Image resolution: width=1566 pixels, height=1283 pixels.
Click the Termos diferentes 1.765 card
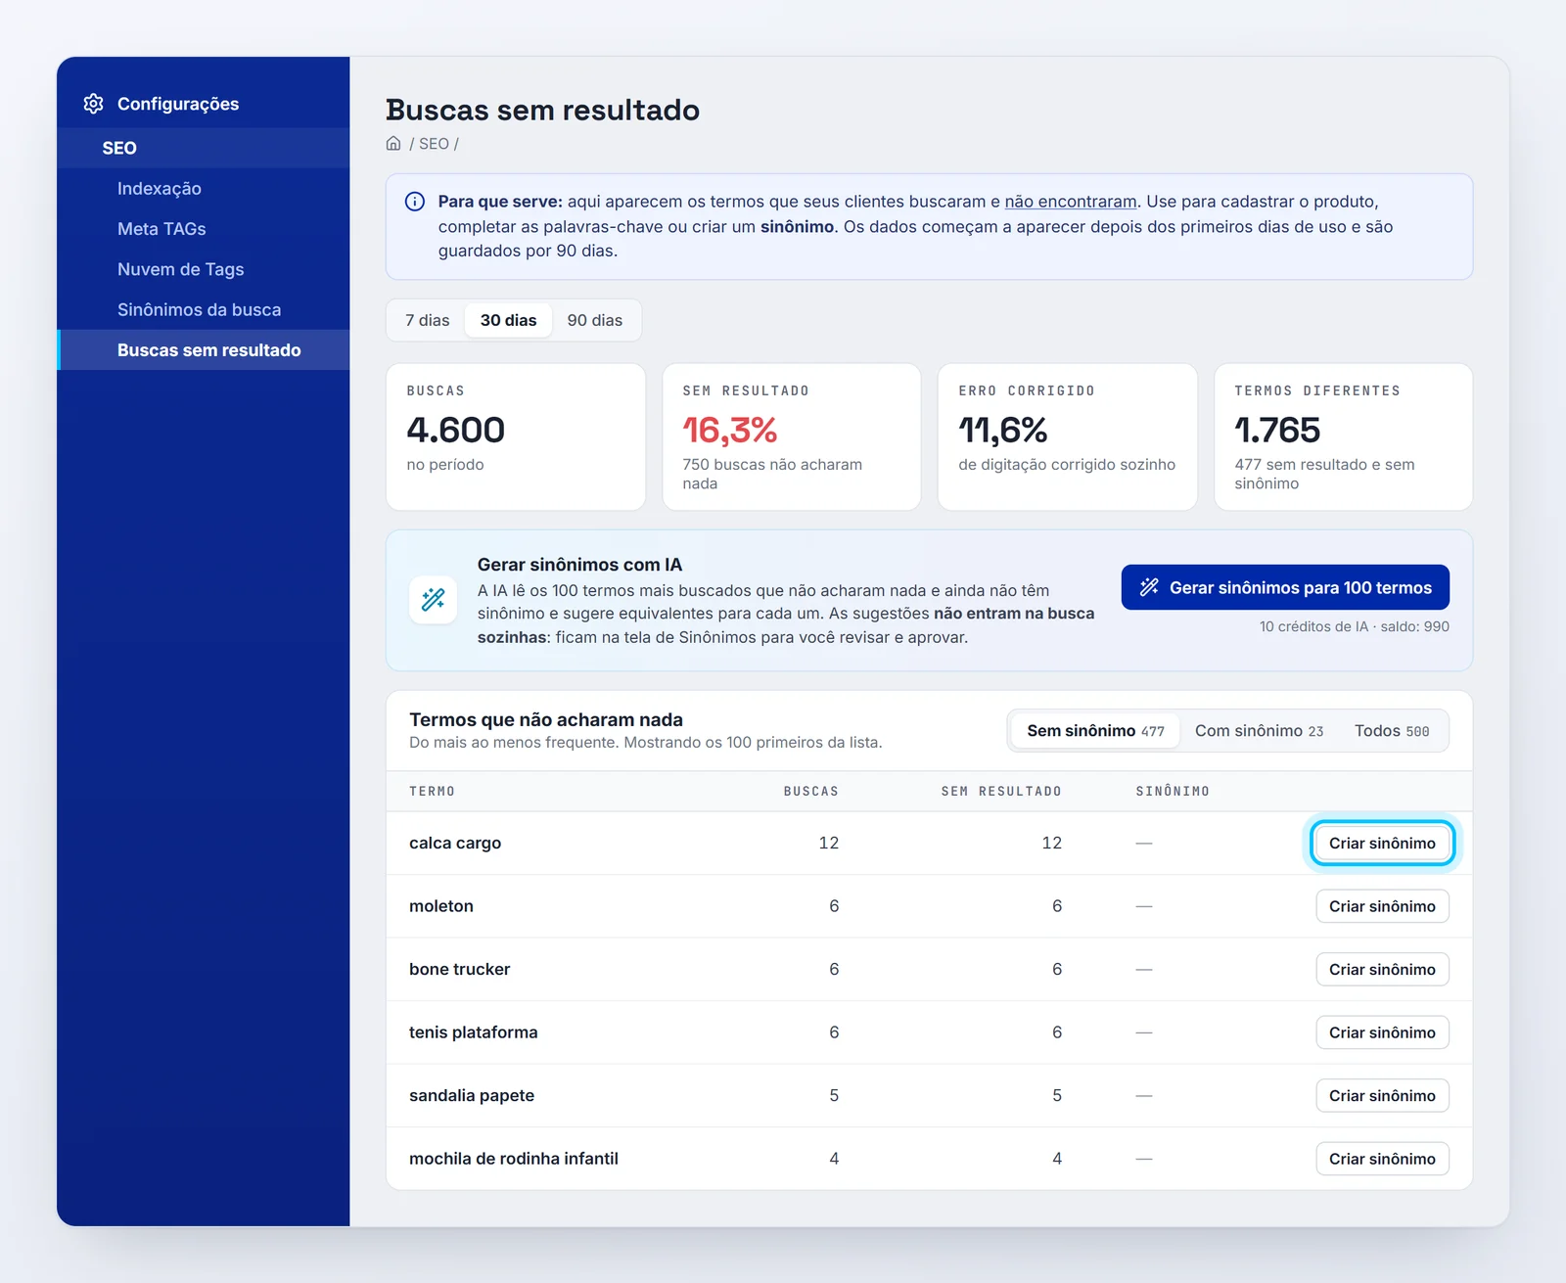tap(1344, 436)
